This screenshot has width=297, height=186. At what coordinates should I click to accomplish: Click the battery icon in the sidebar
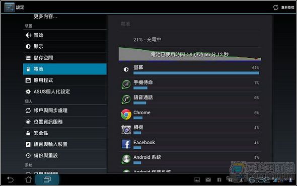coord(28,69)
